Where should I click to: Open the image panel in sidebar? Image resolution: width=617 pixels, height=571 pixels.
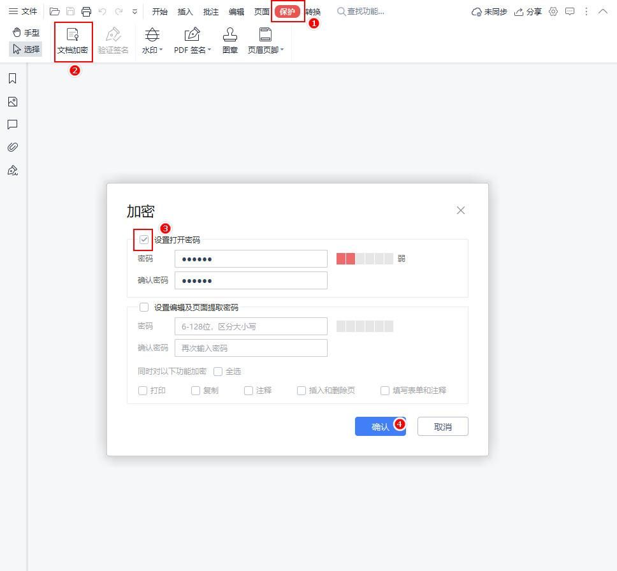tap(12, 101)
